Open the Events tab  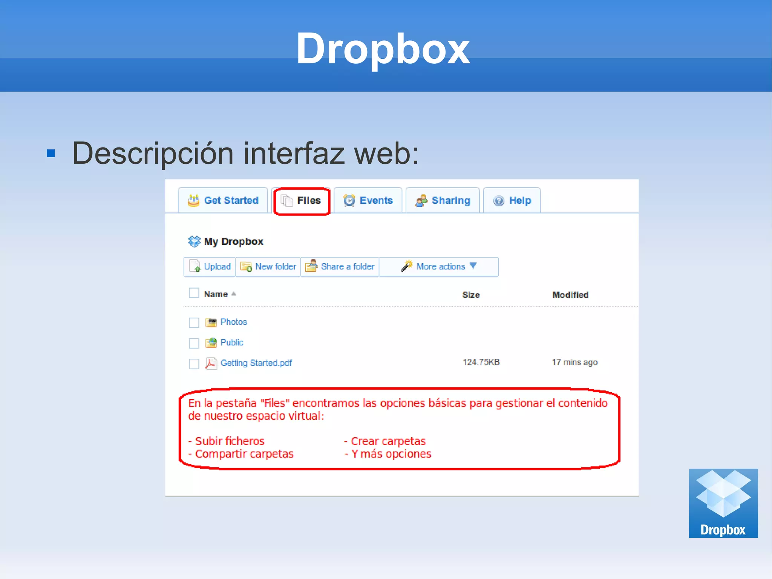(x=368, y=200)
